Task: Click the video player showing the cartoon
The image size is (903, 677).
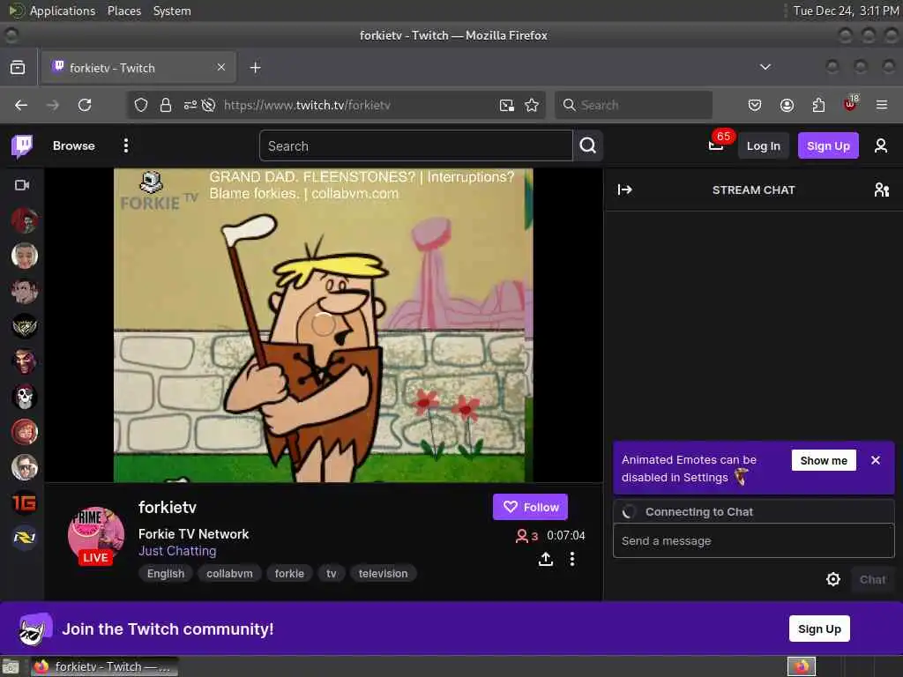Action: [323, 325]
